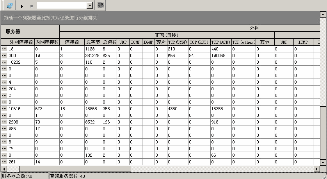Click the 总字节 column header
The width and height of the screenshot is (327, 179).
(x=93, y=42)
